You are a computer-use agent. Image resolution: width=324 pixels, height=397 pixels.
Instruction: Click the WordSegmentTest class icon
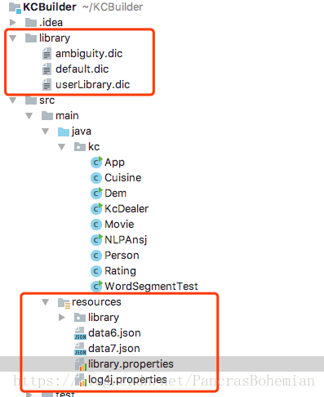[x=96, y=287]
